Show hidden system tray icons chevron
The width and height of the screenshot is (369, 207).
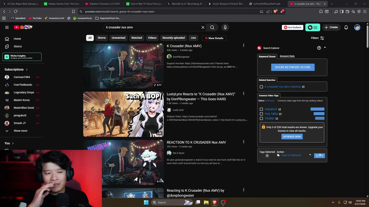click(x=333, y=202)
